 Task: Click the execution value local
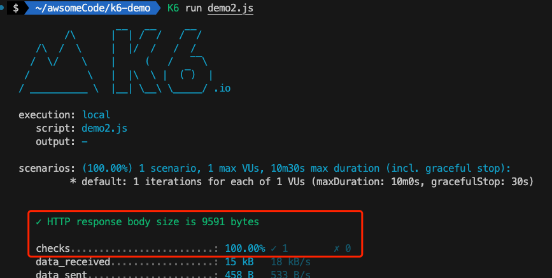pos(96,115)
